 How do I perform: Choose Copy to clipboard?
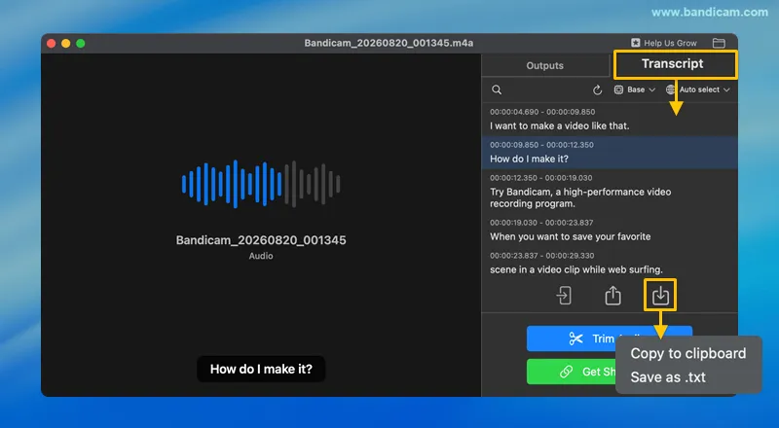688,353
